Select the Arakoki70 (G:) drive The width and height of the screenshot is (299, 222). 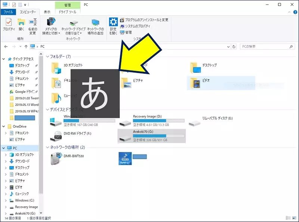[x=152, y=136]
